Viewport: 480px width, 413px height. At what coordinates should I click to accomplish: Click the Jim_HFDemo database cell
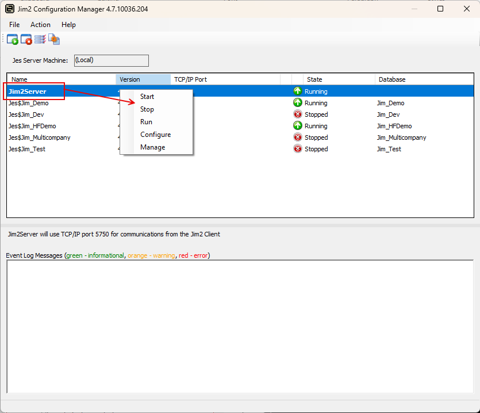click(394, 126)
